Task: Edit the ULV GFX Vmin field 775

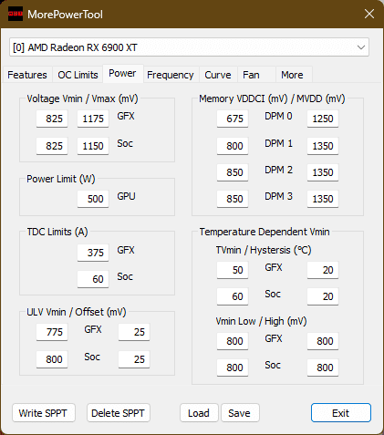Action: [52, 332]
